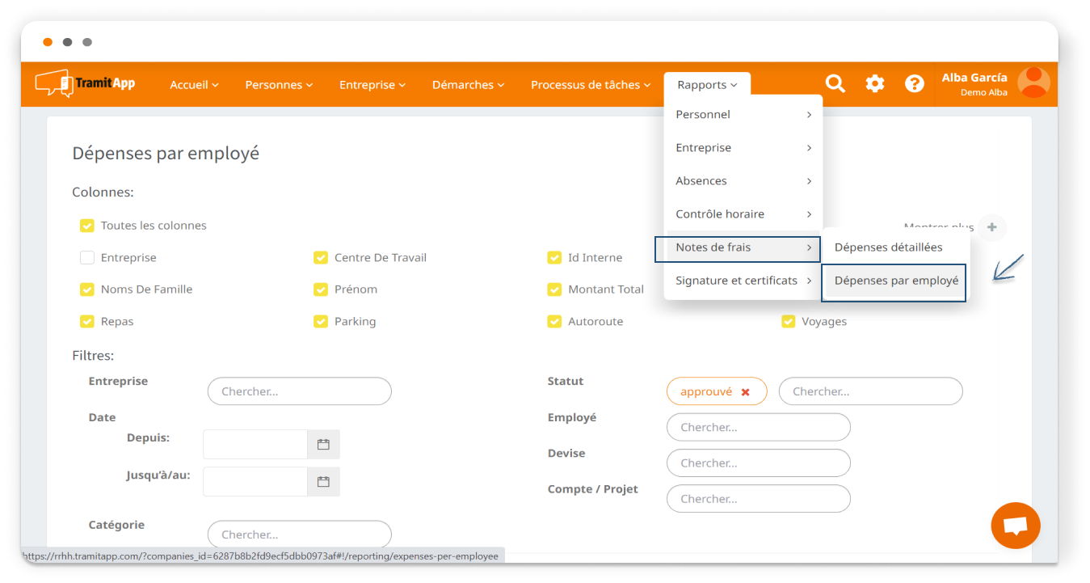Click the TramitApp logo

pyautogui.click(x=85, y=83)
